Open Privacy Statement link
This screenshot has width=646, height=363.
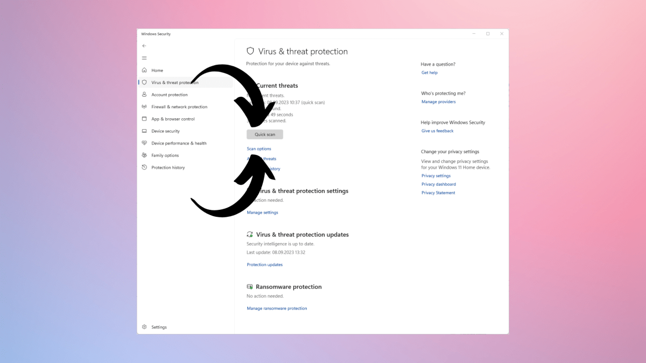point(438,193)
